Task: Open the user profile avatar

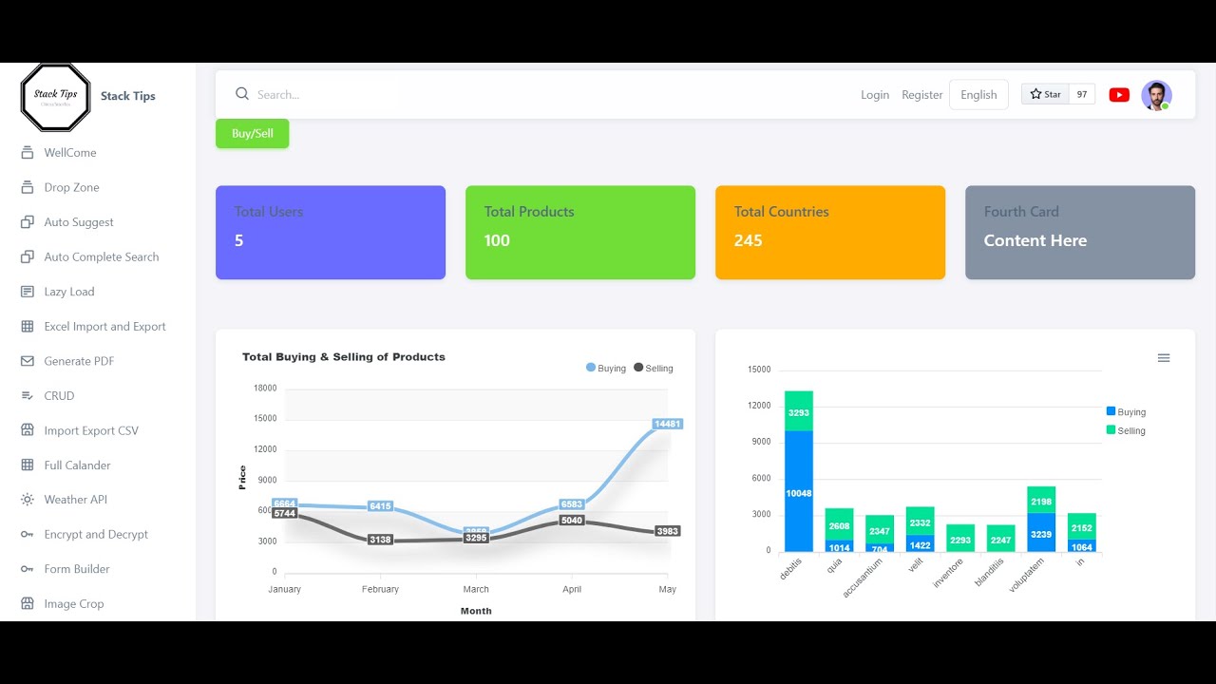Action: (1156, 95)
